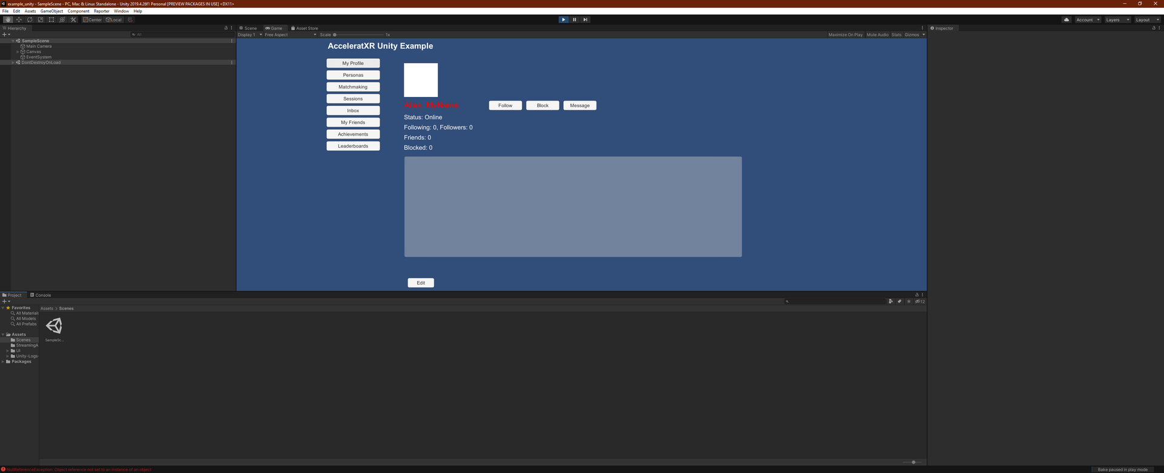Open the Layout dropdown
Viewport: 1164px width, 473px height.
[1147, 19]
